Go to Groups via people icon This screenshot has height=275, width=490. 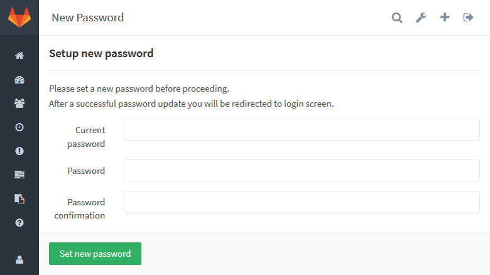[x=19, y=104]
